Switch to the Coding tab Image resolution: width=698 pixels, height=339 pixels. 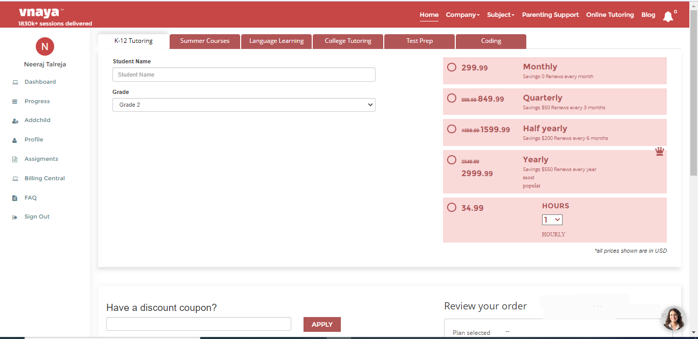[x=491, y=41]
